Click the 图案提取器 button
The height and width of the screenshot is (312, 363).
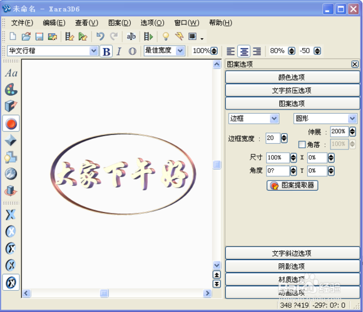(292, 185)
